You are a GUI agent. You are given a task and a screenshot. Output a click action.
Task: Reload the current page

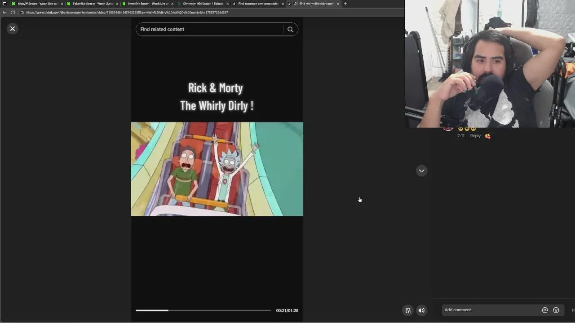(x=13, y=13)
